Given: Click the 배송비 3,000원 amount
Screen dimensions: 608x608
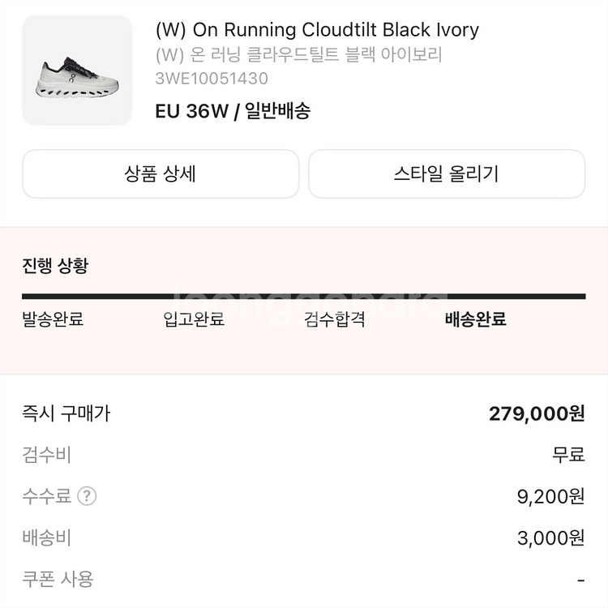Looking at the screenshot, I should 550,537.
